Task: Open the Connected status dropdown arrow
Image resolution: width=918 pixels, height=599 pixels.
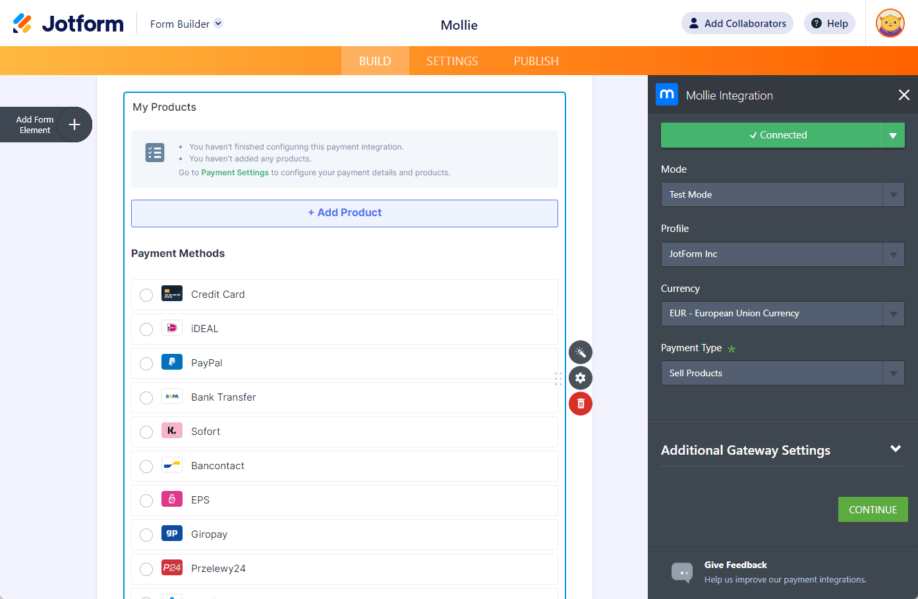Action: tap(893, 135)
